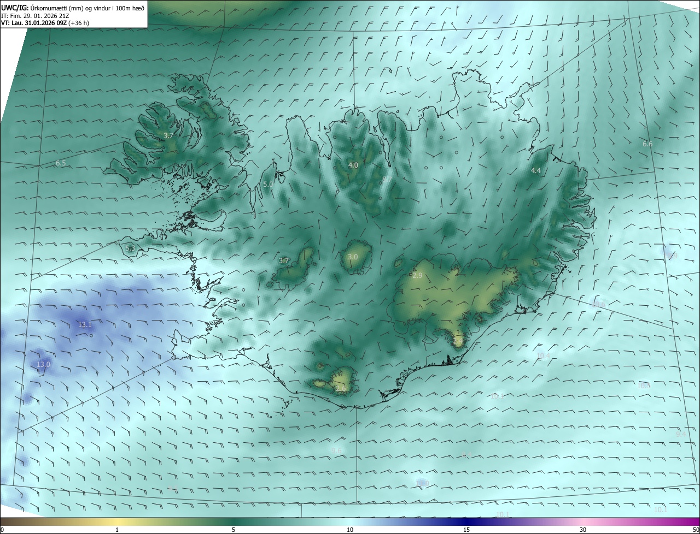The height and width of the screenshot is (534, 700).
Task: Click the 15 tick on the color scale
Action: pos(466,530)
